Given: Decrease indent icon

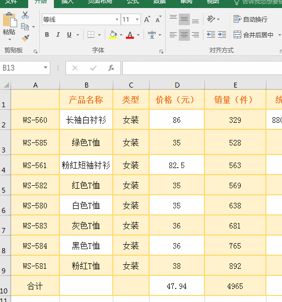Looking at the screenshot, I should [x=211, y=35].
